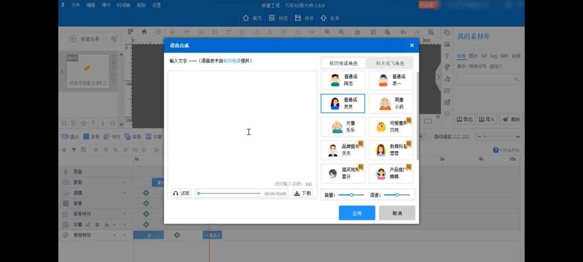The height and width of the screenshot is (262, 583).
Task: Select the 贝壳 cute child voice
Action: click(x=391, y=127)
